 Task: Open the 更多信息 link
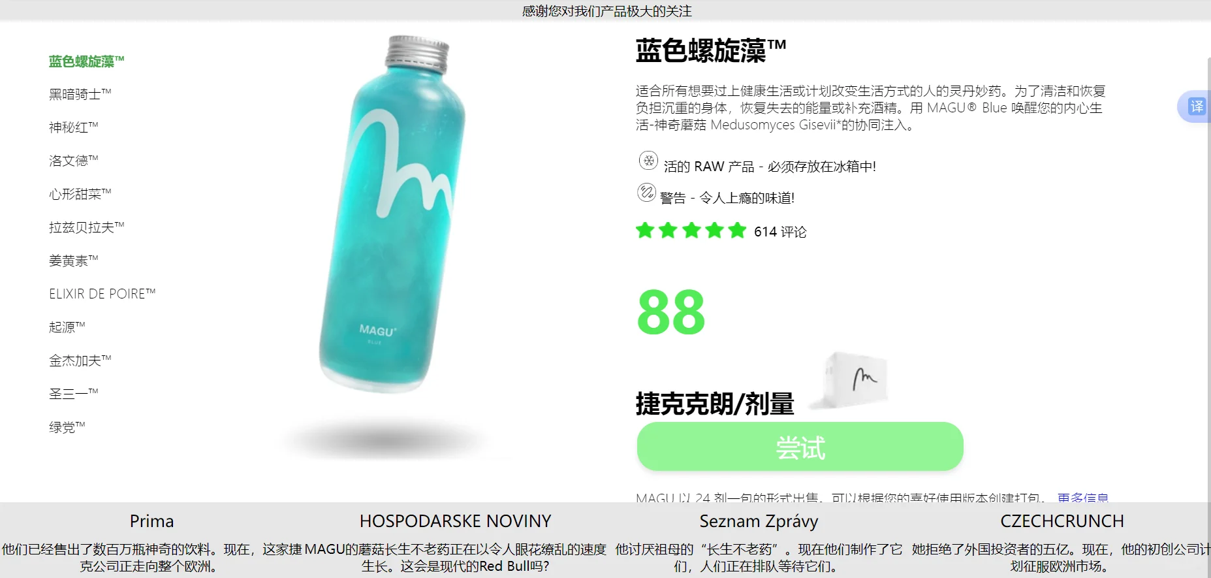tap(1082, 498)
